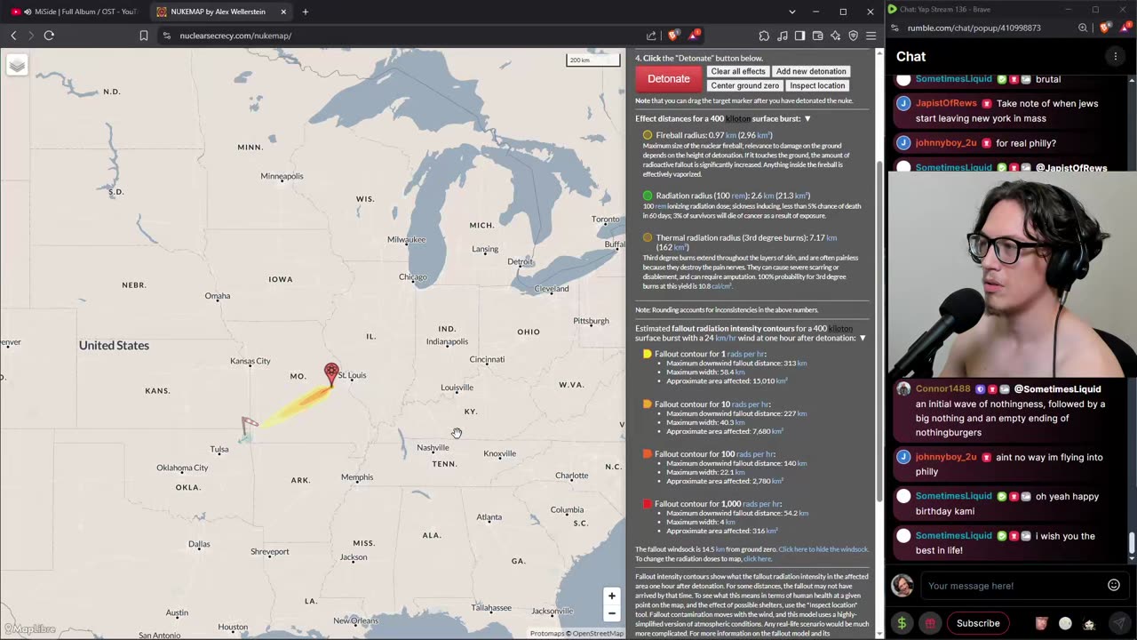Zoom icon in chat window address bar
Viewport: 1137px width, 640px height.
pyautogui.click(x=1083, y=28)
